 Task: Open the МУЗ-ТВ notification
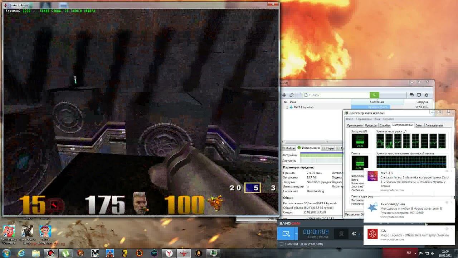(x=409, y=181)
